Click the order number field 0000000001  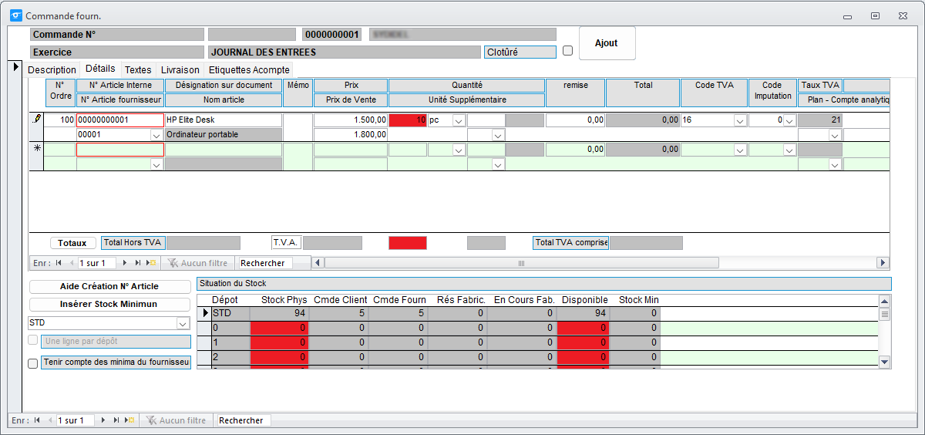click(331, 35)
